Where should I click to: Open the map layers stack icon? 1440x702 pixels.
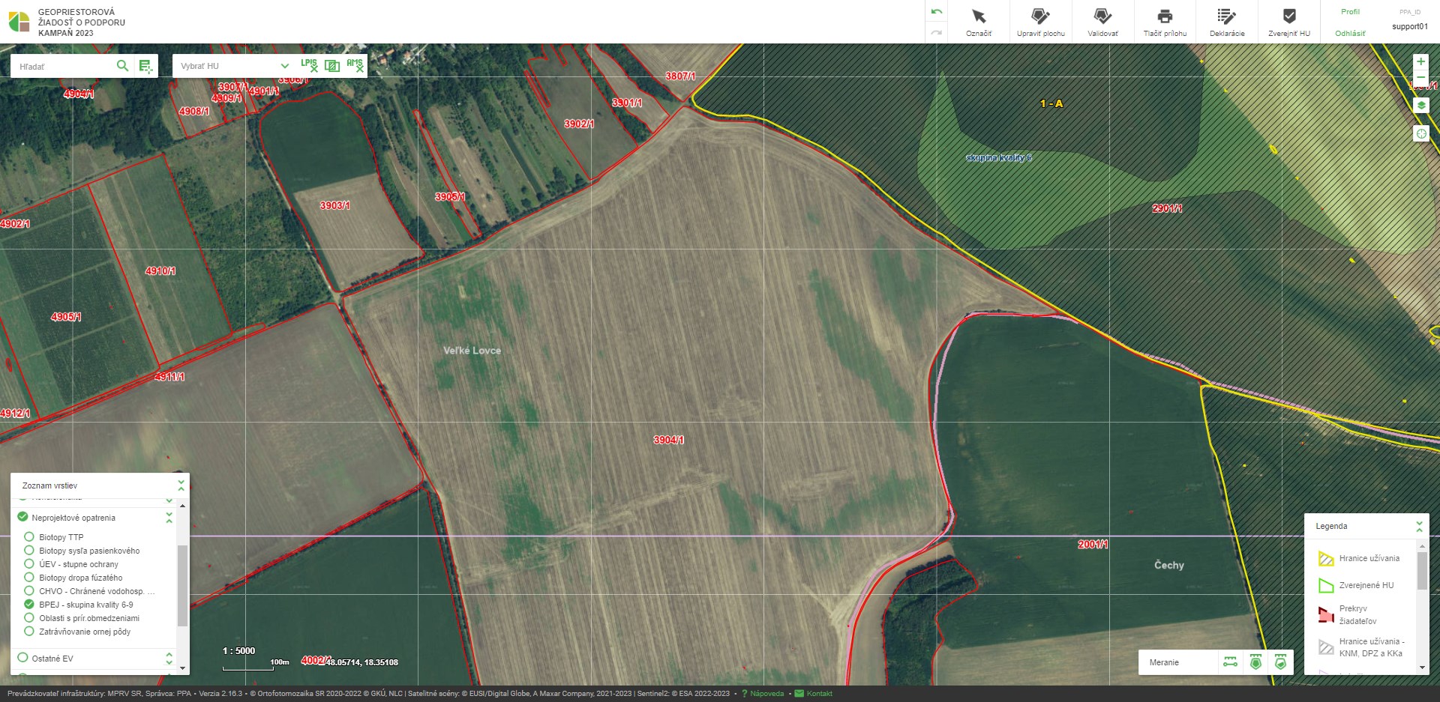point(1420,106)
